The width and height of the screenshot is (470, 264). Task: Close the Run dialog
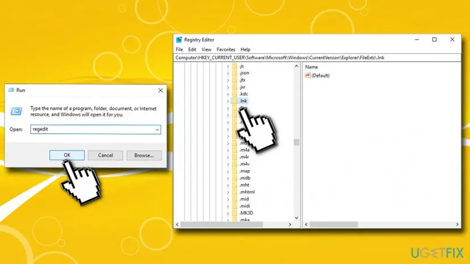click(x=161, y=90)
